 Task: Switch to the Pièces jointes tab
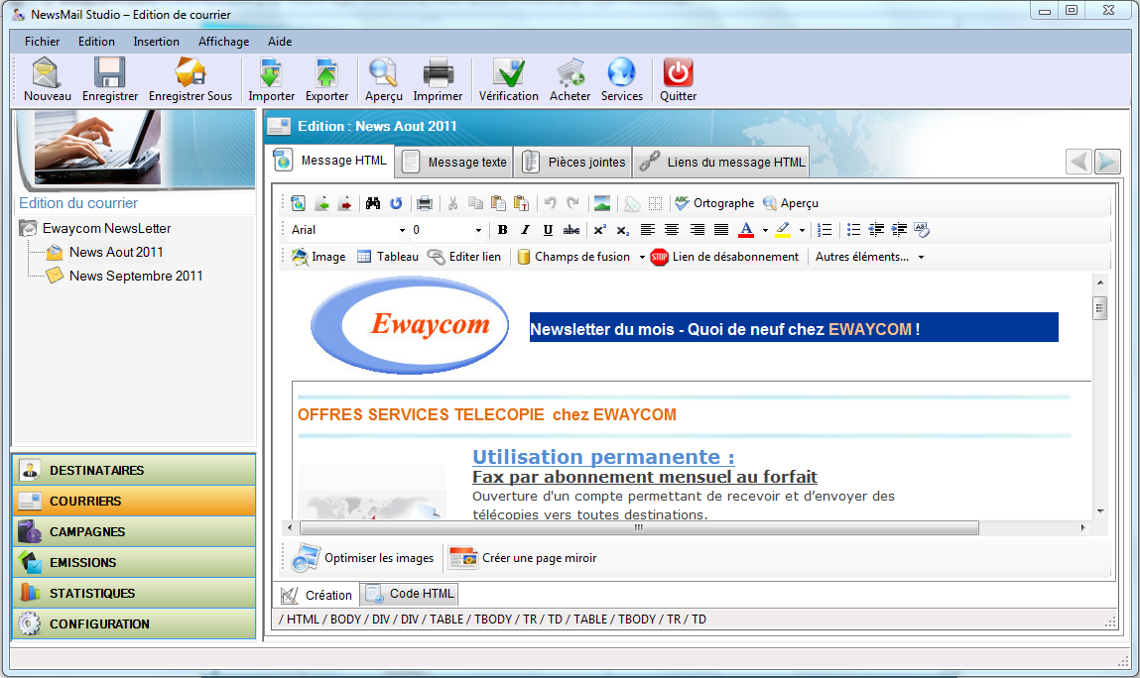click(x=575, y=162)
